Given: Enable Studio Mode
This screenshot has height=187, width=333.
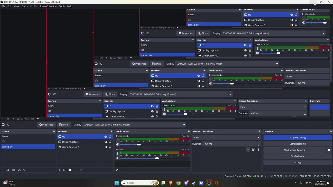Looking at the screenshot, I should pyautogui.click(x=297, y=156).
